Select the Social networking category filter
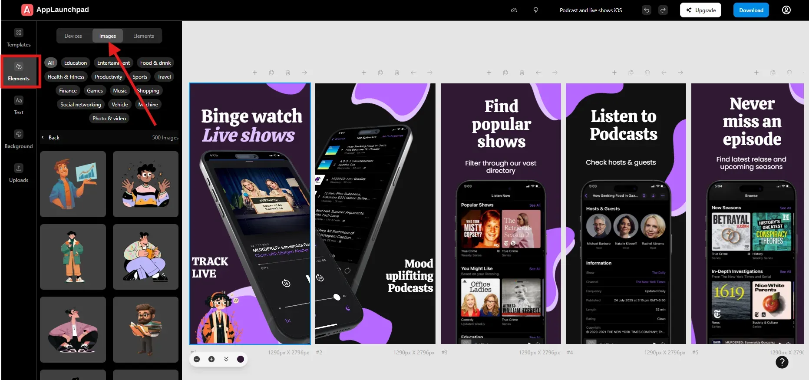The image size is (809, 380). (x=81, y=105)
